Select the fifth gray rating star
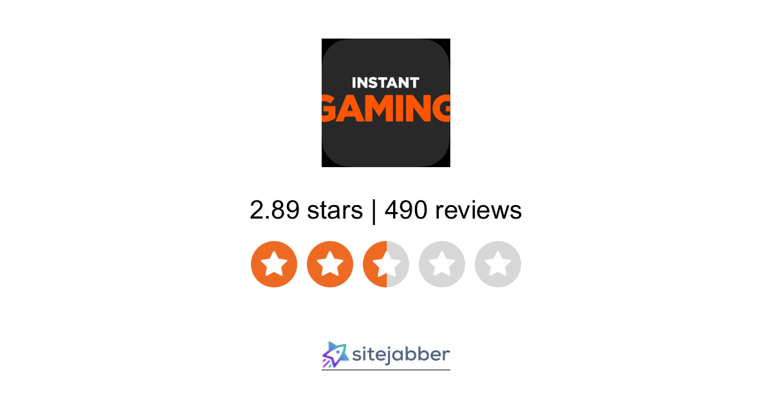The height and width of the screenshot is (405, 772). tap(498, 264)
